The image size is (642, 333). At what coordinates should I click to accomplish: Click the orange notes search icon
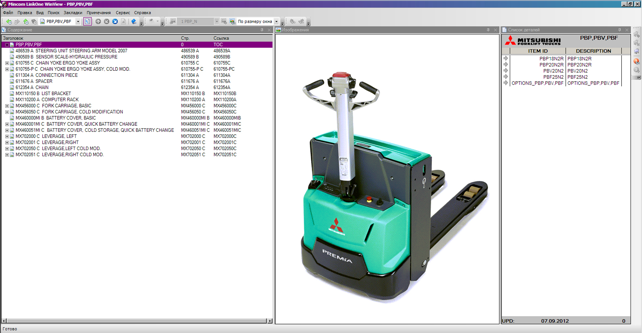point(636,61)
